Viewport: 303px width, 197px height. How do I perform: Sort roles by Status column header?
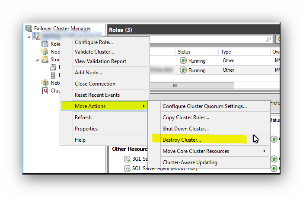(x=197, y=52)
